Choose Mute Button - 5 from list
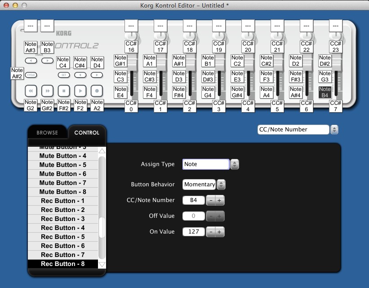Screen dimensions: 369x288 (x=62, y=165)
